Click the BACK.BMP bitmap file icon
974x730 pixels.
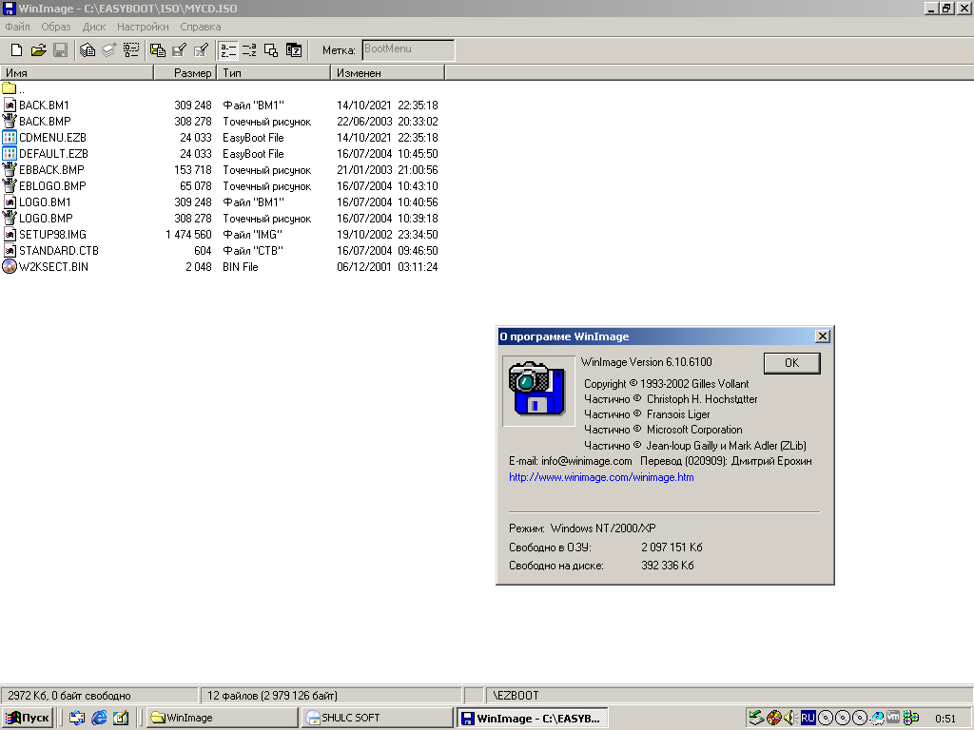[10, 121]
